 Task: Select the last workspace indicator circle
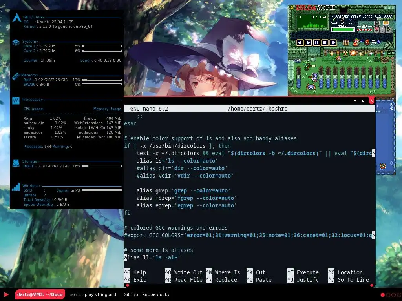click(x=399, y=295)
